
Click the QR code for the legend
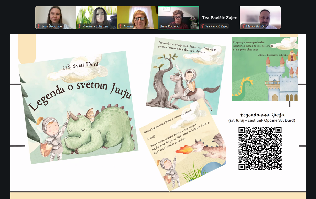point(260,148)
